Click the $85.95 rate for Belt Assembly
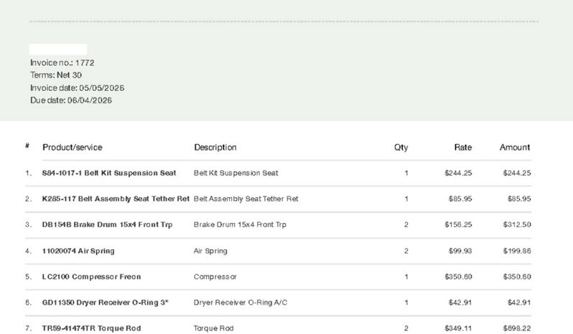This screenshot has height=334, width=573. (x=460, y=199)
